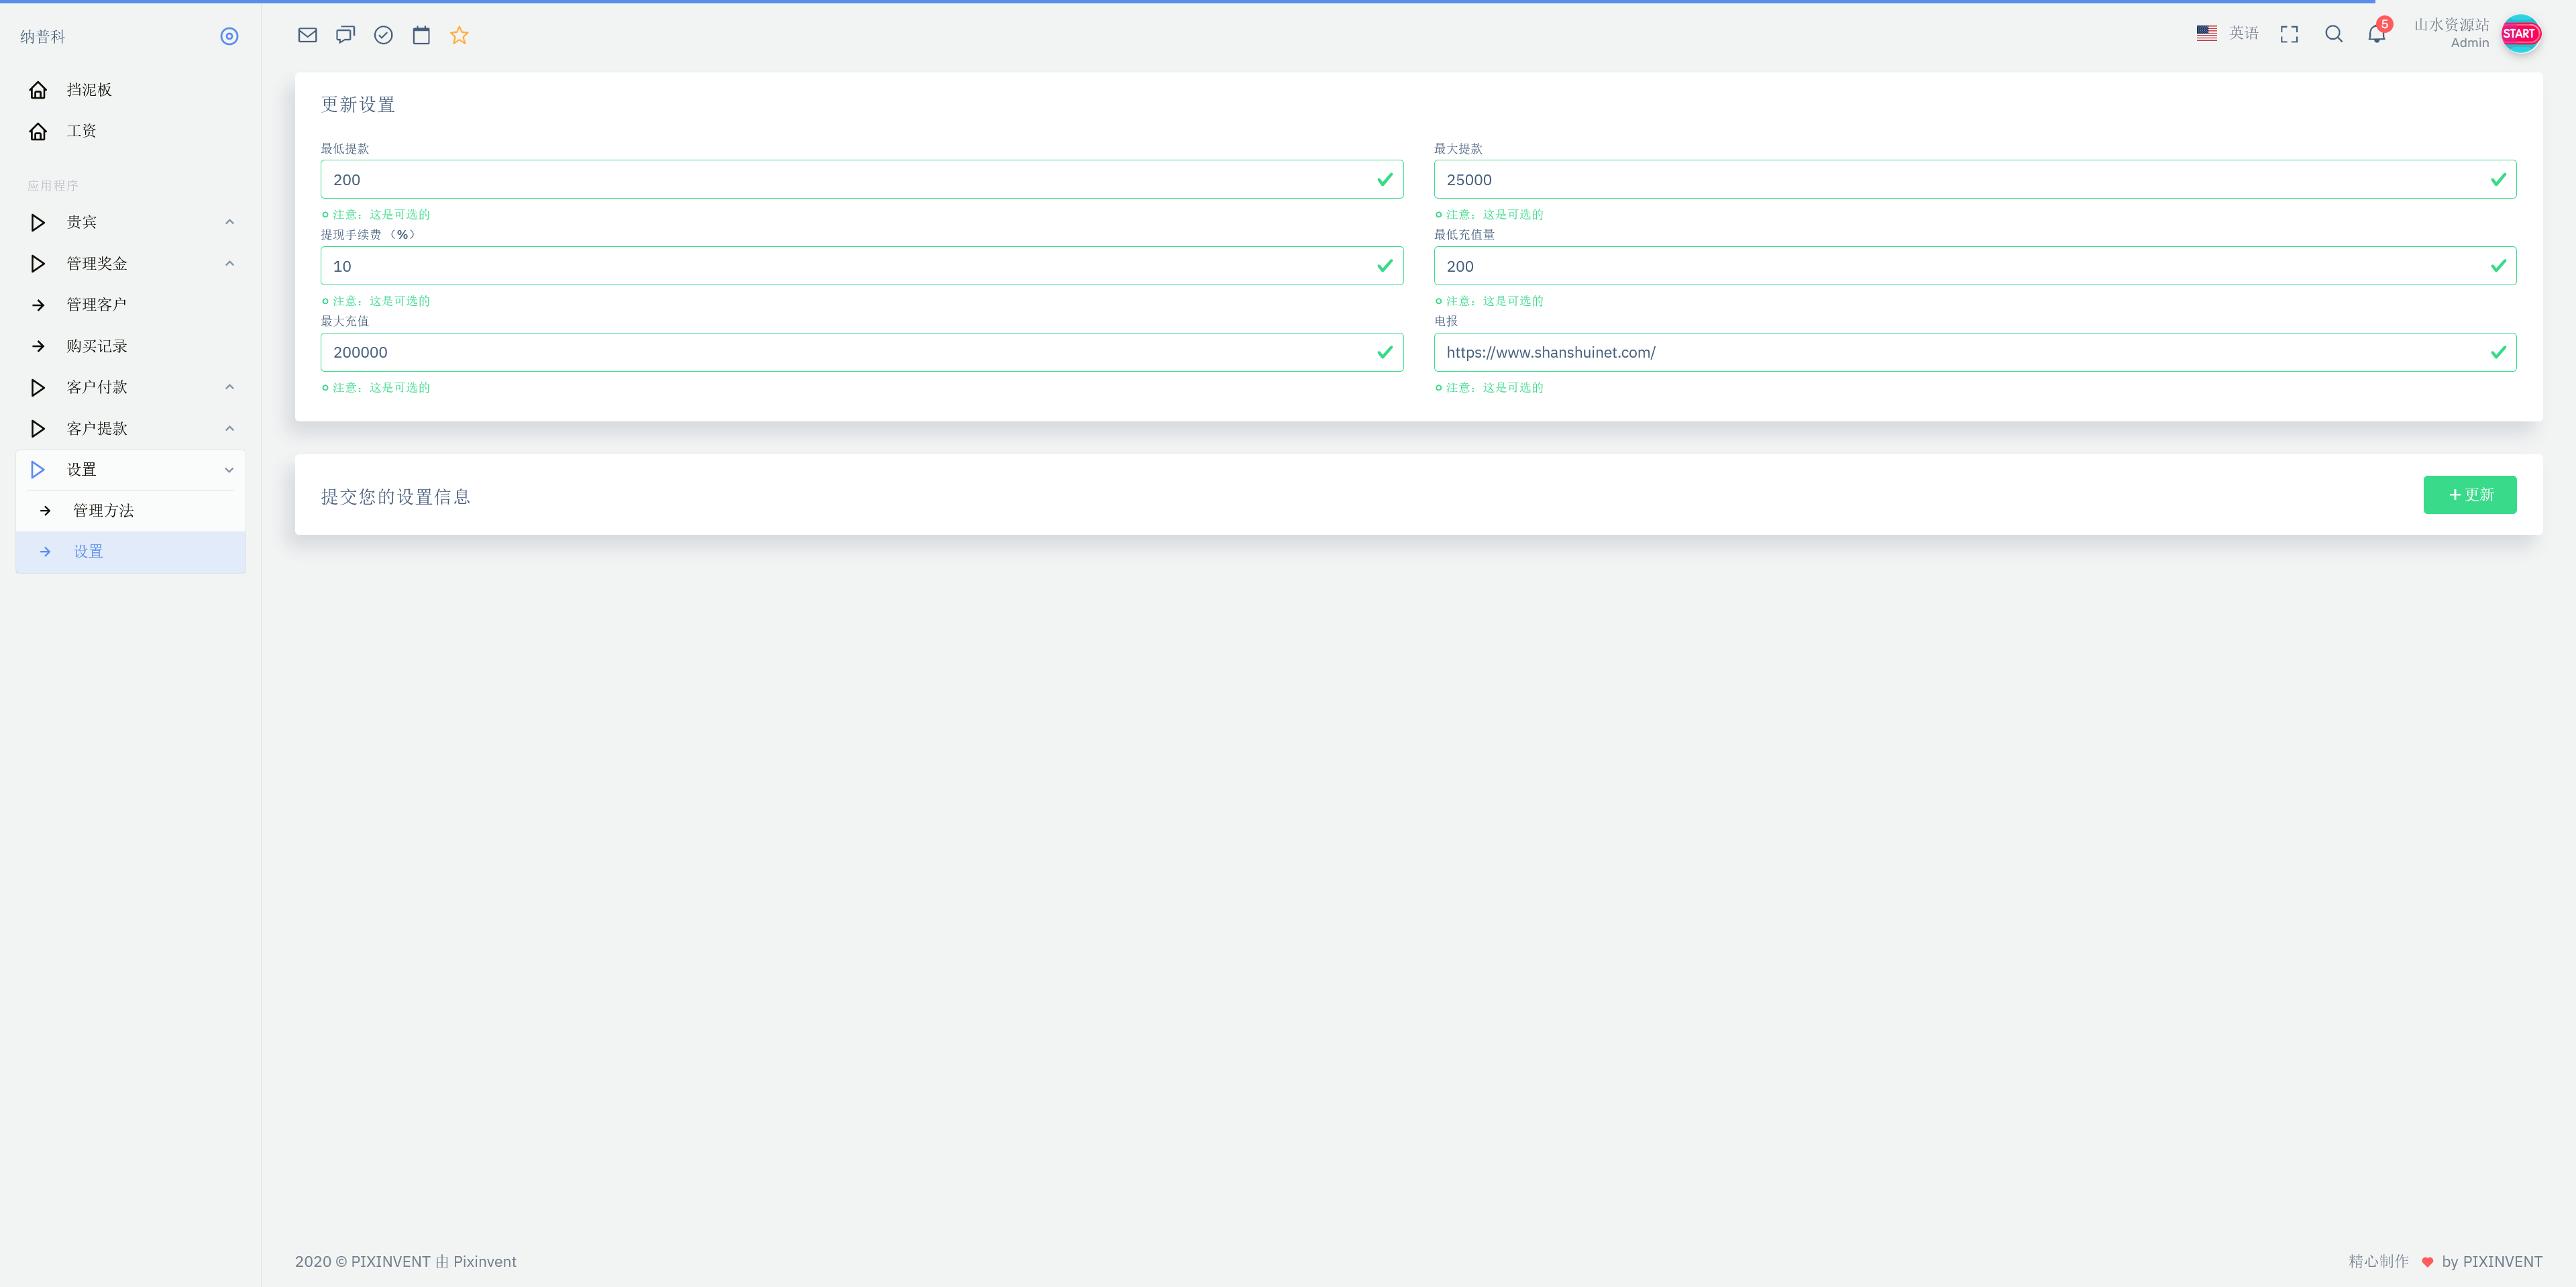The image size is (2576, 1287).
Task: Open the email icon in the top toolbar
Action: (x=307, y=34)
